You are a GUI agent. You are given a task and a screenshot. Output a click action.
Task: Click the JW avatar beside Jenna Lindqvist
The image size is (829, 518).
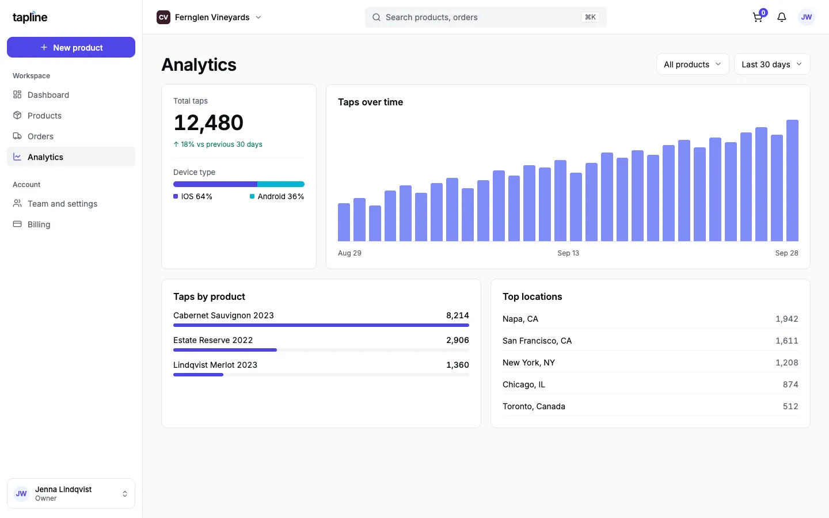[x=21, y=494]
